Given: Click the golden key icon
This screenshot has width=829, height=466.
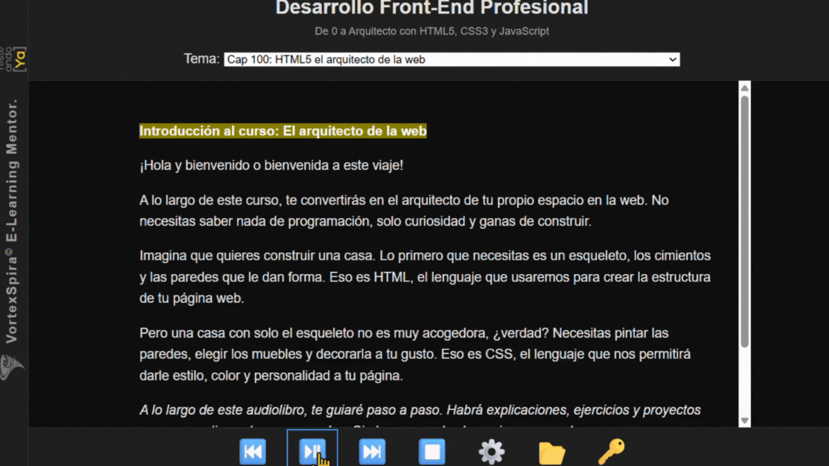Looking at the screenshot, I should pyautogui.click(x=611, y=452).
